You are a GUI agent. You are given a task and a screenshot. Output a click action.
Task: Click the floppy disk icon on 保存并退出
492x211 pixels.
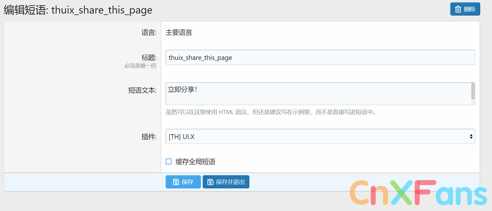tap(210, 182)
